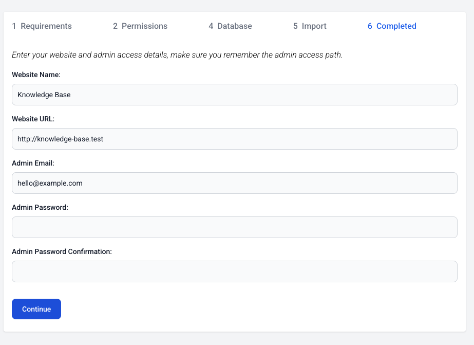Go to the Permissions step

point(140,26)
